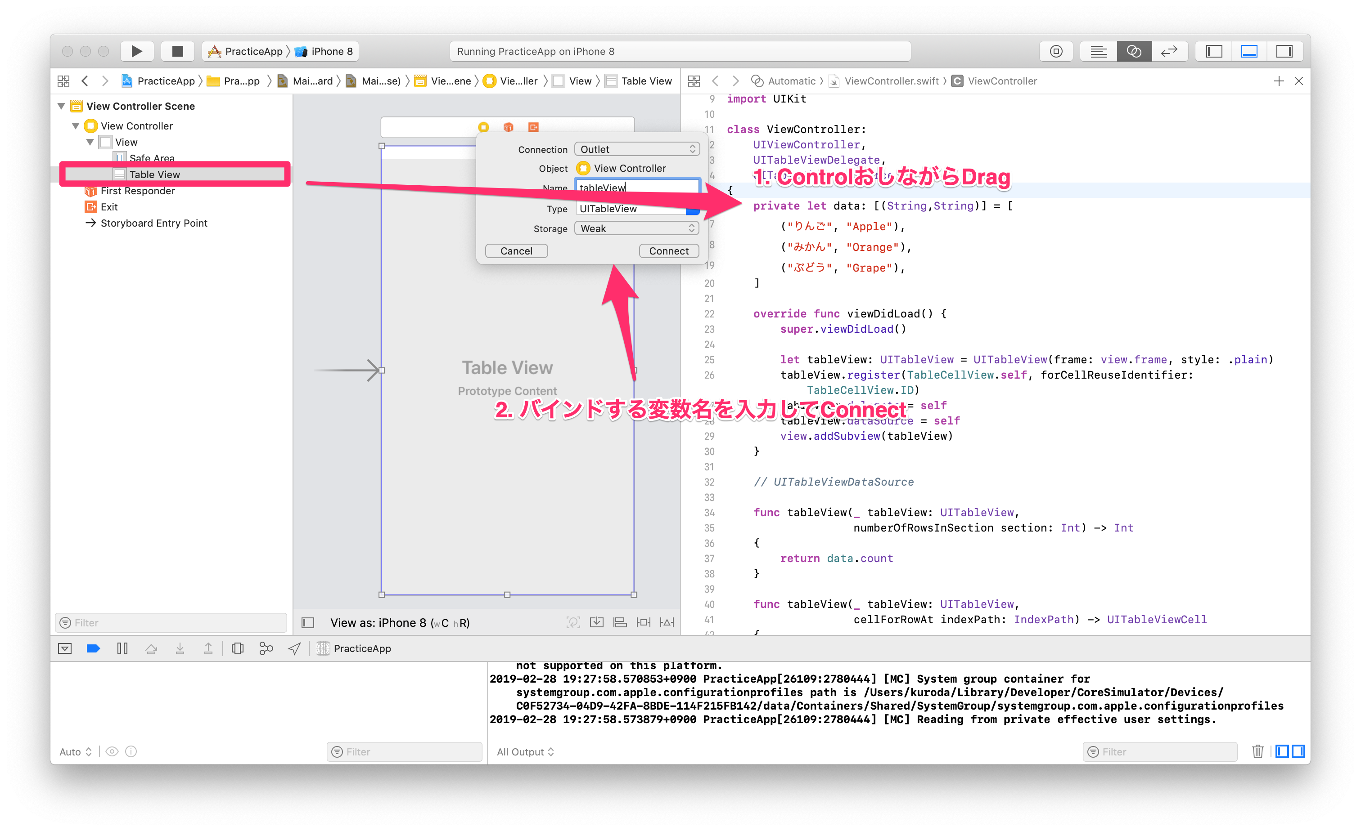This screenshot has height=831, width=1361.
Task: Pause program execution in debug bar
Action: 122,648
